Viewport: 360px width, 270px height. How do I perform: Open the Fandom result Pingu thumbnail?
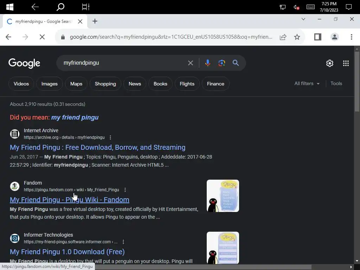point(223,196)
